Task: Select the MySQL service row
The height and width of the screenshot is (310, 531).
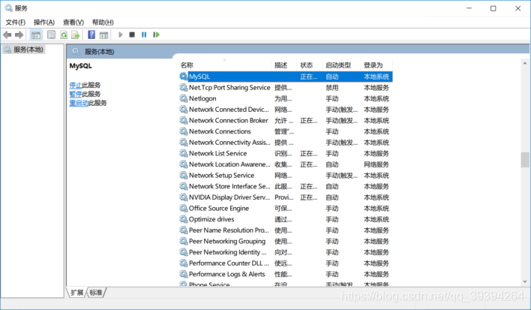Action: (x=286, y=77)
